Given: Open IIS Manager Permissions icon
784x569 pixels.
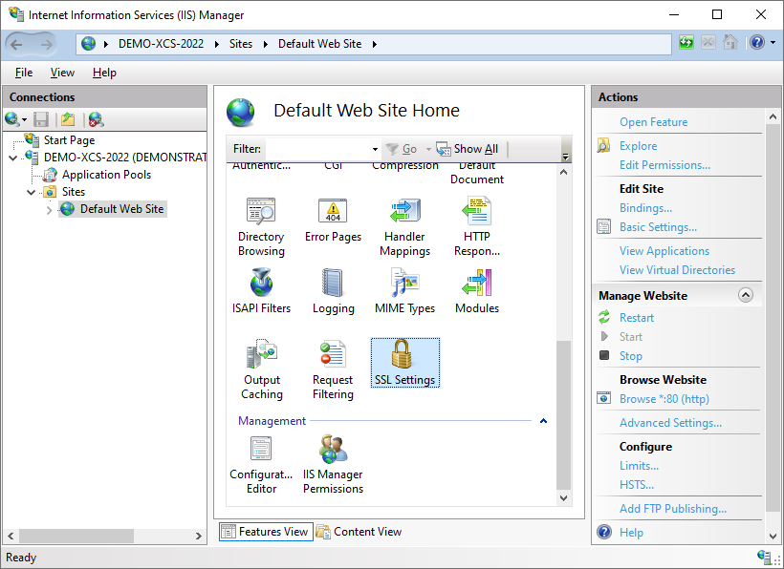Looking at the screenshot, I should tap(333, 464).
